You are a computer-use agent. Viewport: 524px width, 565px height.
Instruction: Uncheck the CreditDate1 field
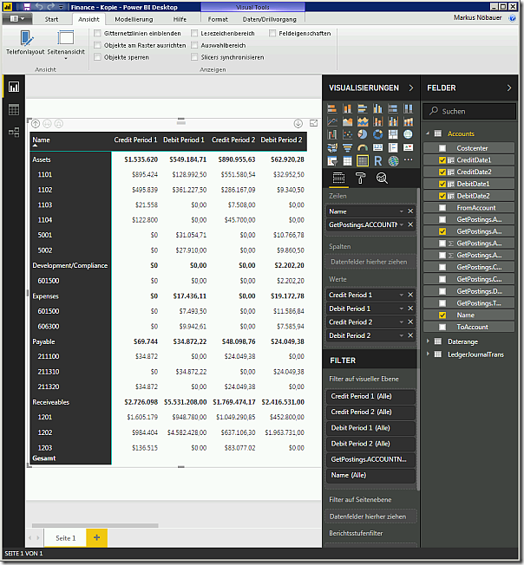point(442,160)
